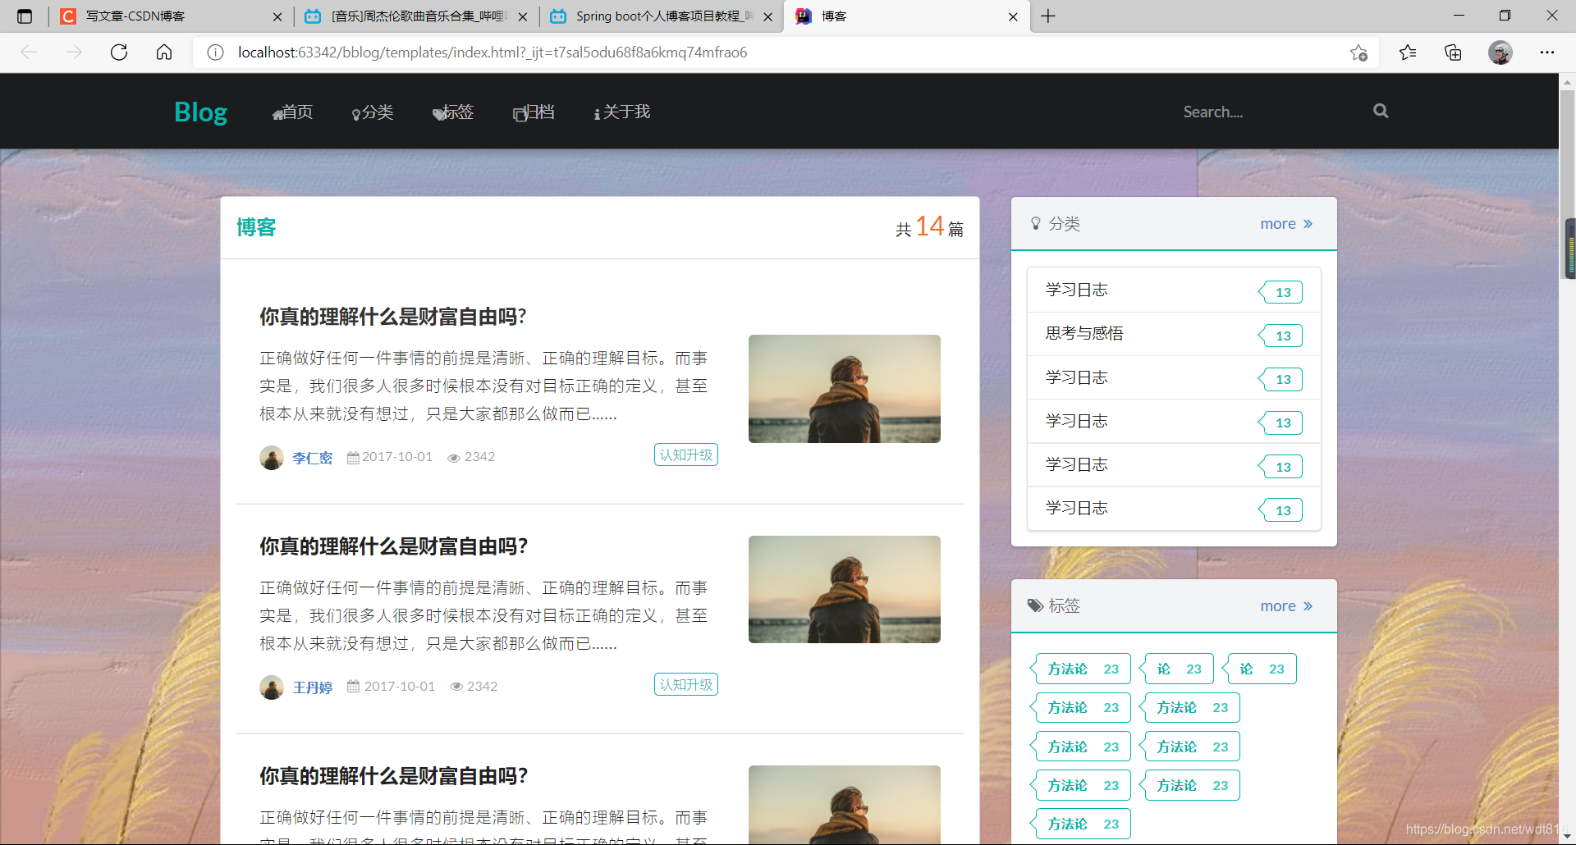Click first 方法论 23 tag in tag cloud

1081,669
